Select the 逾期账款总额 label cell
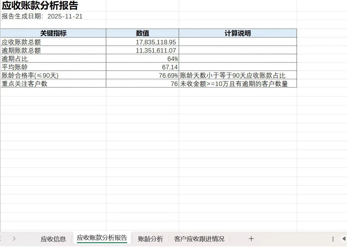Screen dimensions: 347x247 pos(53,50)
